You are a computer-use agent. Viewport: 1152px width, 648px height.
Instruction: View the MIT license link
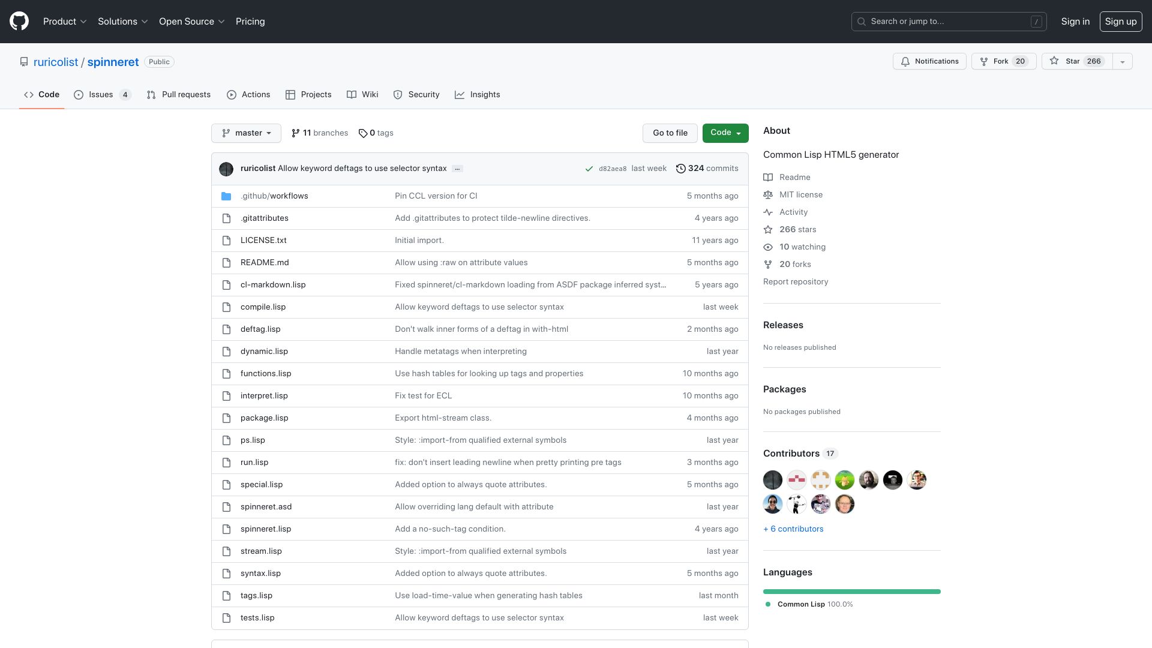click(793, 194)
